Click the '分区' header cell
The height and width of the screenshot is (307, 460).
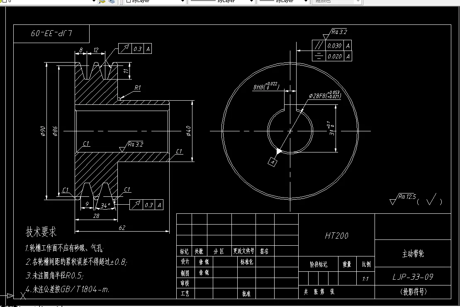point(219,251)
